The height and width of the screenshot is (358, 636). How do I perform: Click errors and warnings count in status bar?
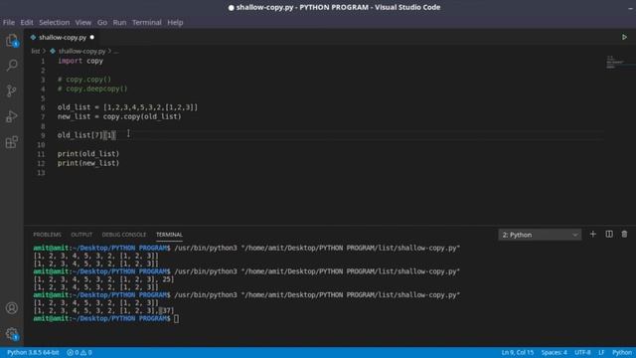(79, 352)
